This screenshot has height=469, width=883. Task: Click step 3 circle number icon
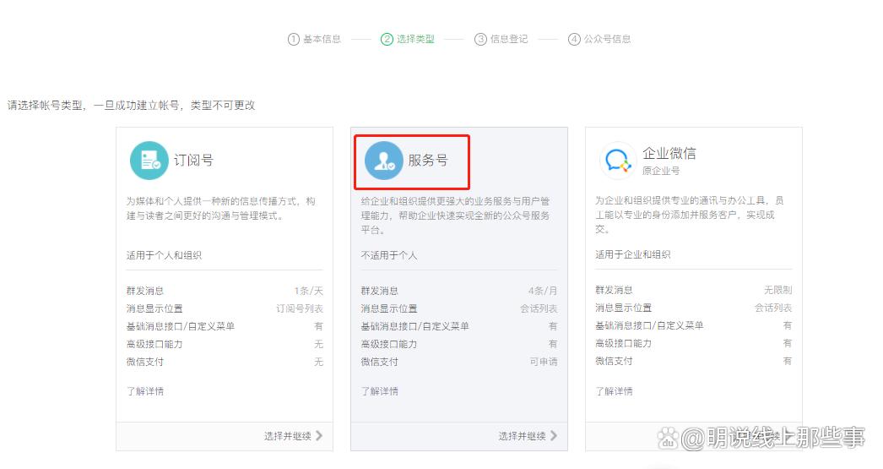pyautogui.click(x=480, y=39)
